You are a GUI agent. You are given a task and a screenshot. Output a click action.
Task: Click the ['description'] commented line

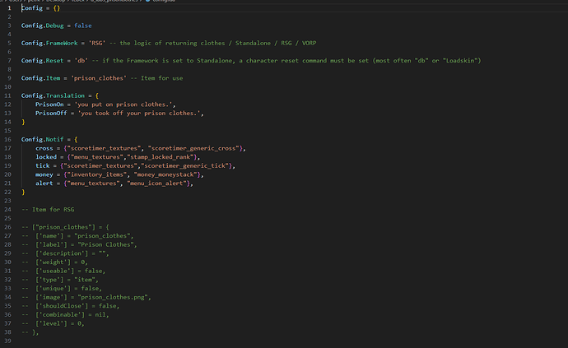pos(65,253)
